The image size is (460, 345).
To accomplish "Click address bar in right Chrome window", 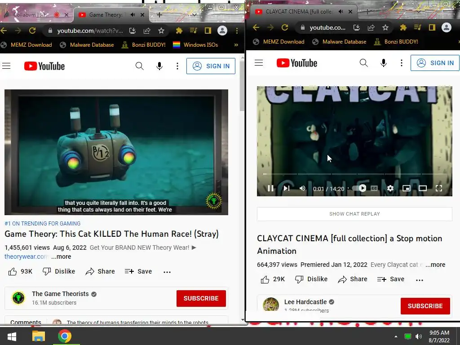I will (x=327, y=27).
